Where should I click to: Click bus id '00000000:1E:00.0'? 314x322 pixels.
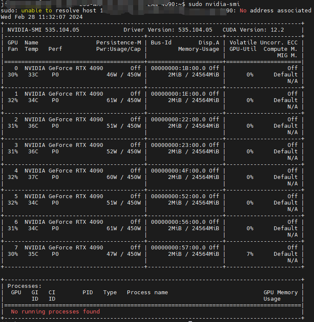click(178, 94)
